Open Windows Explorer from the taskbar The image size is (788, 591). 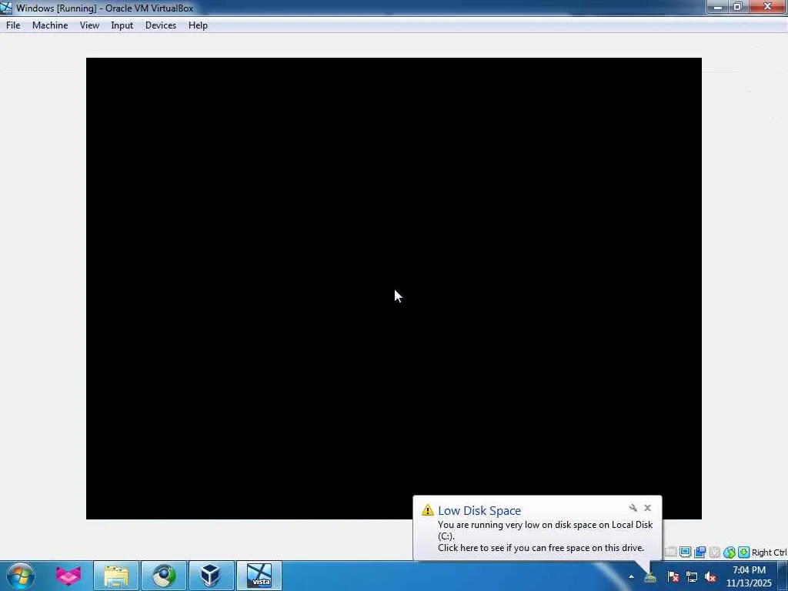coord(116,576)
